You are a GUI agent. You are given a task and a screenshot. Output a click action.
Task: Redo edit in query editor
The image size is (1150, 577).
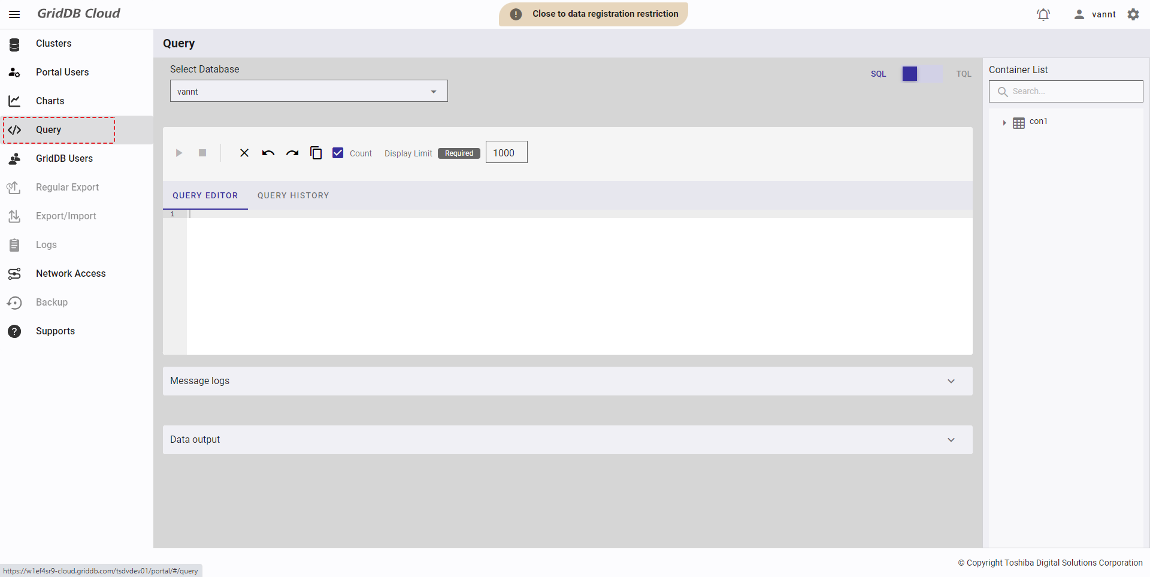pos(292,153)
